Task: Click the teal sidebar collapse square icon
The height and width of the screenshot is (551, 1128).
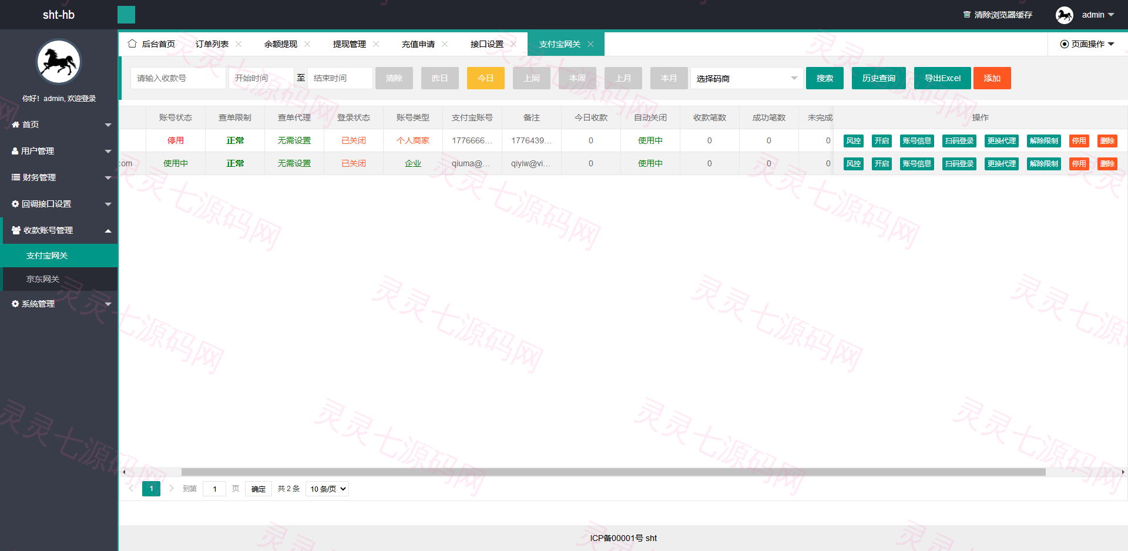Action: click(x=126, y=15)
